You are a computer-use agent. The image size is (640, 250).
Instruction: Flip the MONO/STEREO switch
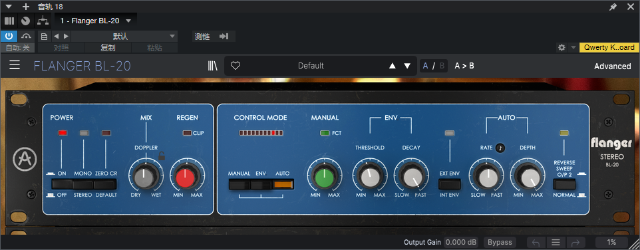(x=83, y=184)
